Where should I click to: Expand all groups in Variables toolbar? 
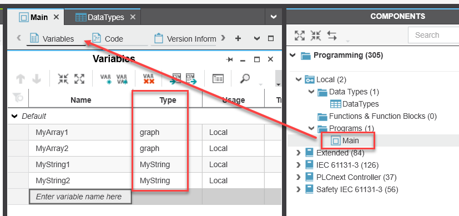pyautogui.click(x=79, y=79)
